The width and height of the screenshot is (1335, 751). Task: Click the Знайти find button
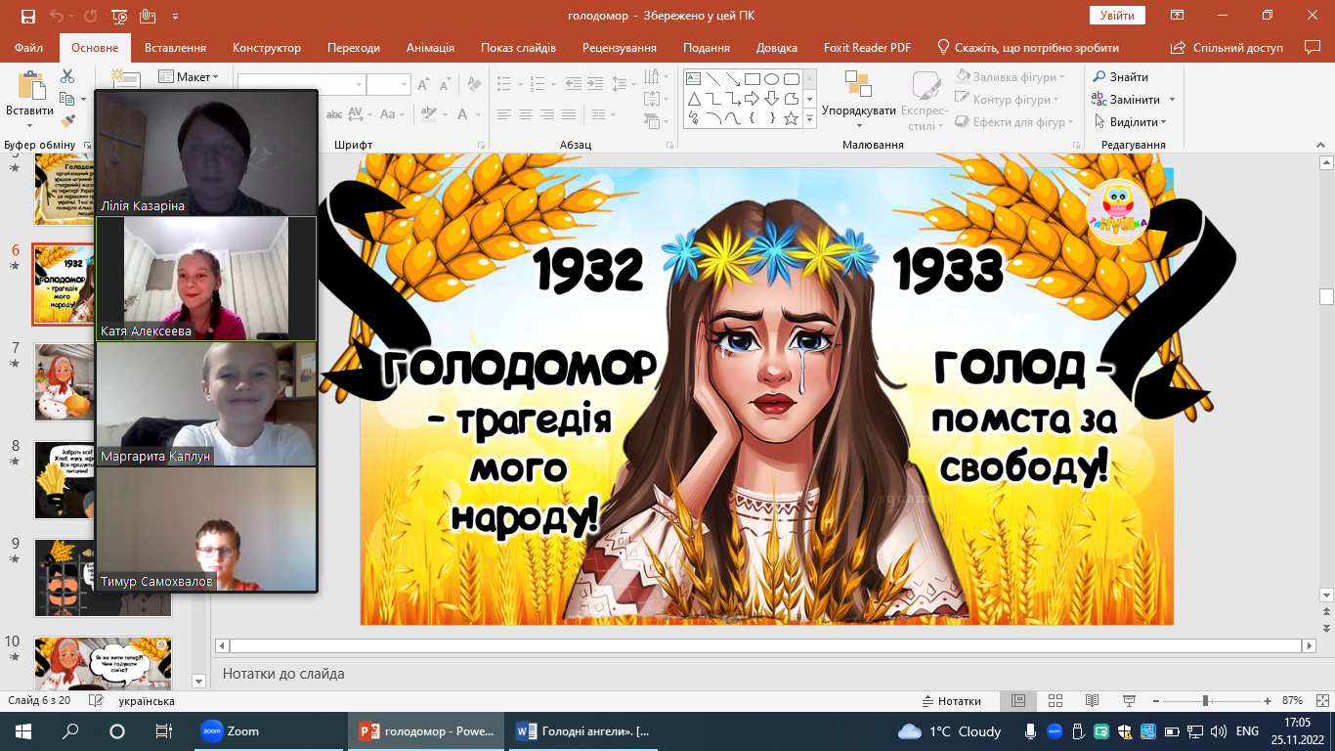click(x=1120, y=77)
